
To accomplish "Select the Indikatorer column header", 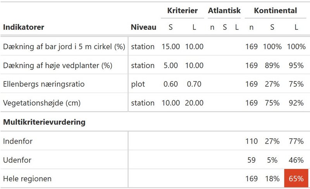I will coord(24,27).
